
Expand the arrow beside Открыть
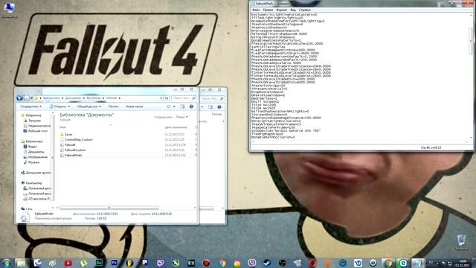click(69, 106)
